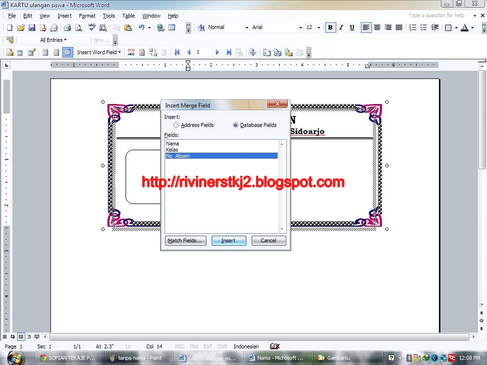487x365 pixels.
Task: Click the Bullets list icon
Action: [x=424, y=28]
